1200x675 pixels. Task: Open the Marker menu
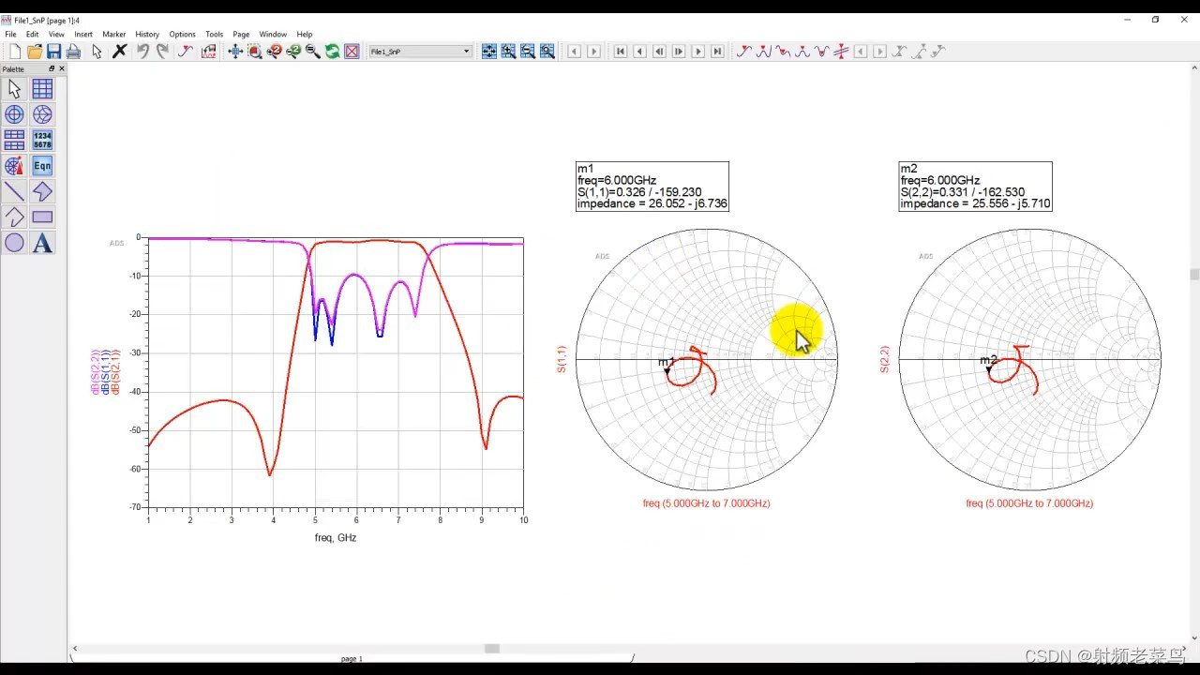coord(114,34)
